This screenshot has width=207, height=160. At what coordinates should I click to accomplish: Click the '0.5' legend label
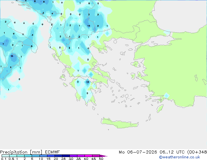click(x=11, y=159)
